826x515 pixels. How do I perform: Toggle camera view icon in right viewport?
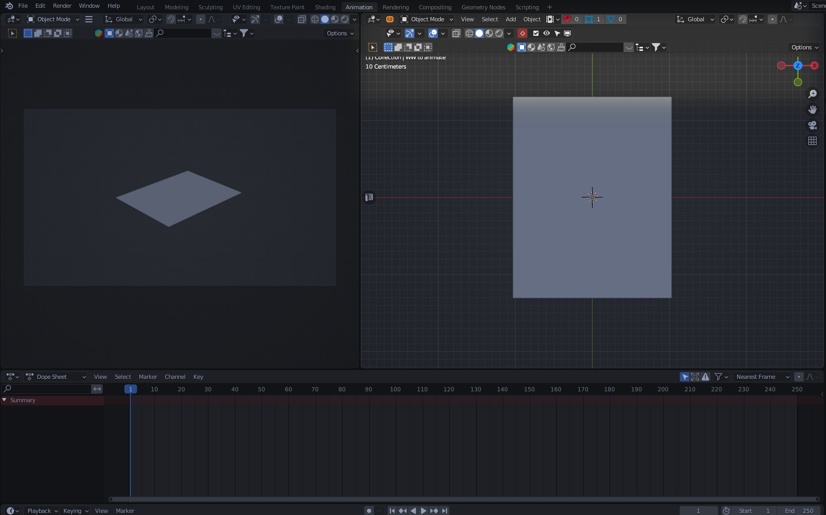[812, 125]
